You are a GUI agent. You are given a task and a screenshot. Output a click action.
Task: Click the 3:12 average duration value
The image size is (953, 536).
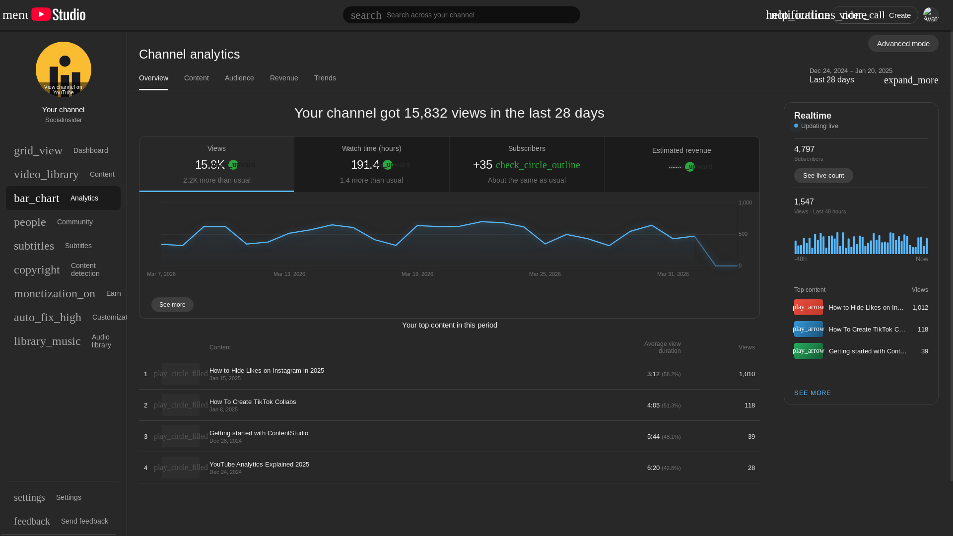[653, 374]
